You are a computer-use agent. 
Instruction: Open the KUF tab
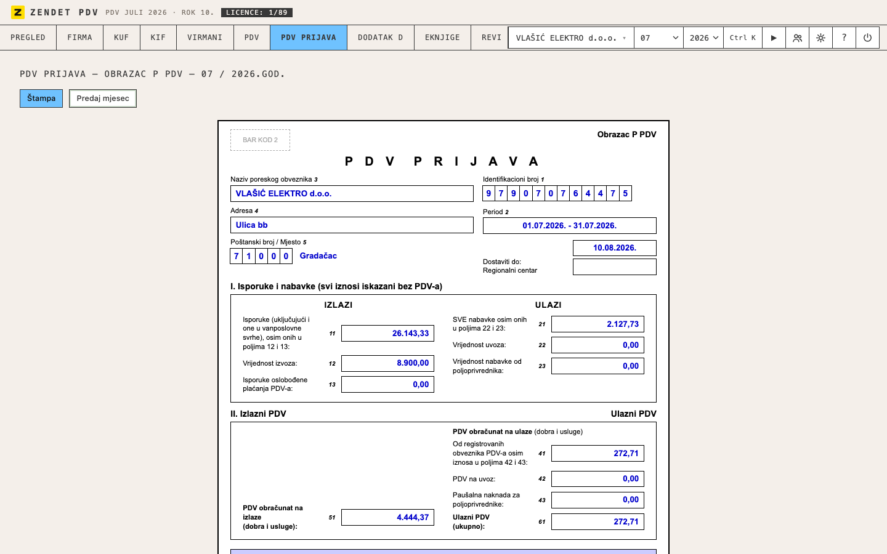tap(121, 38)
